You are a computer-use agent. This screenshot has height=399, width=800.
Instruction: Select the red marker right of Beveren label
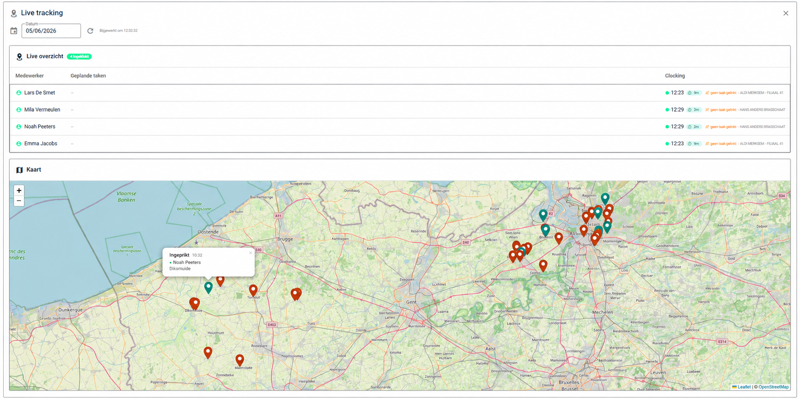click(x=559, y=238)
